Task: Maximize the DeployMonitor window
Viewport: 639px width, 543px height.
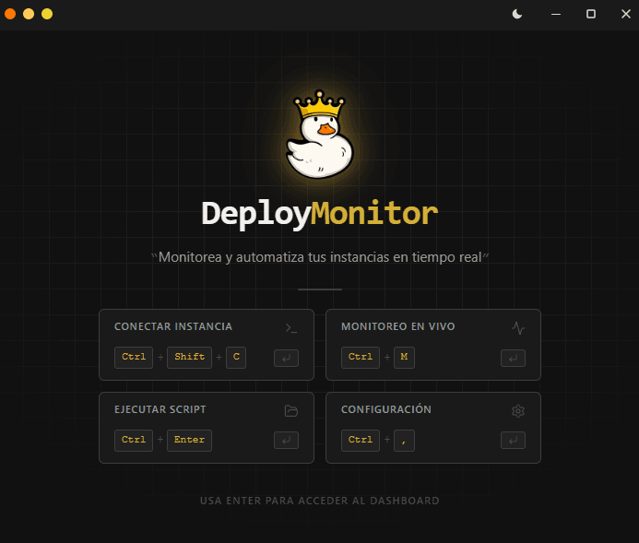Action: 591,14
